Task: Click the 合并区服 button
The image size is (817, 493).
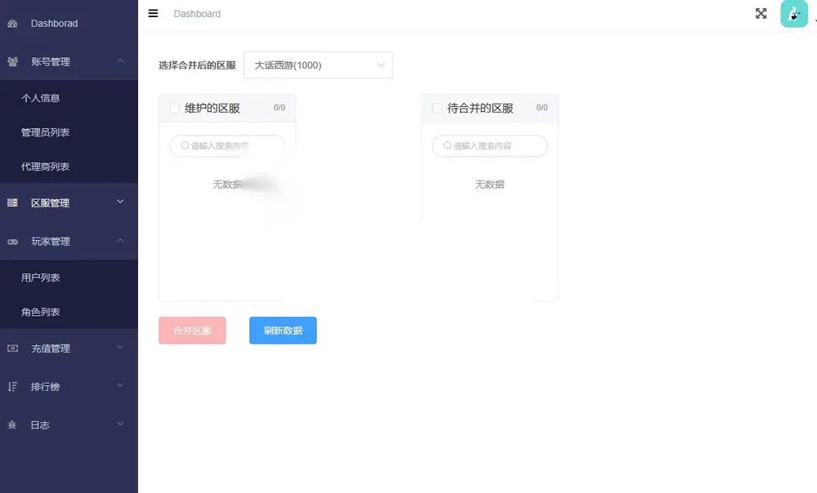Action: (192, 331)
